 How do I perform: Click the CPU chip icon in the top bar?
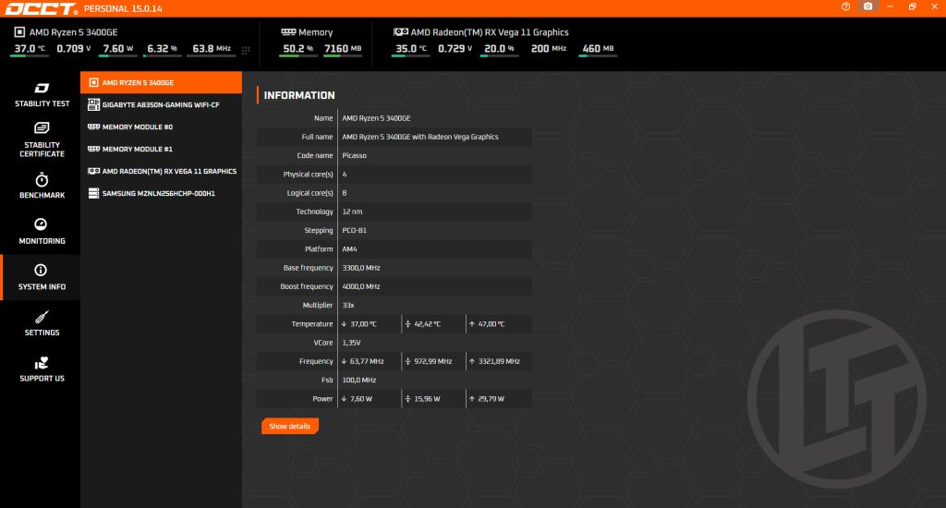(19, 32)
